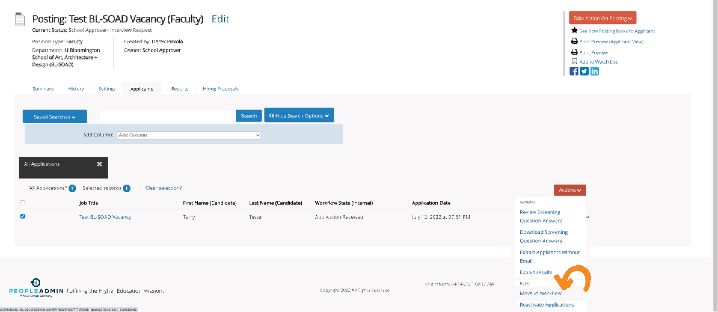Image resolution: width=718 pixels, height=312 pixels.
Task: Click the Twitter share icon
Action: pyautogui.click(x=584, y=71)
